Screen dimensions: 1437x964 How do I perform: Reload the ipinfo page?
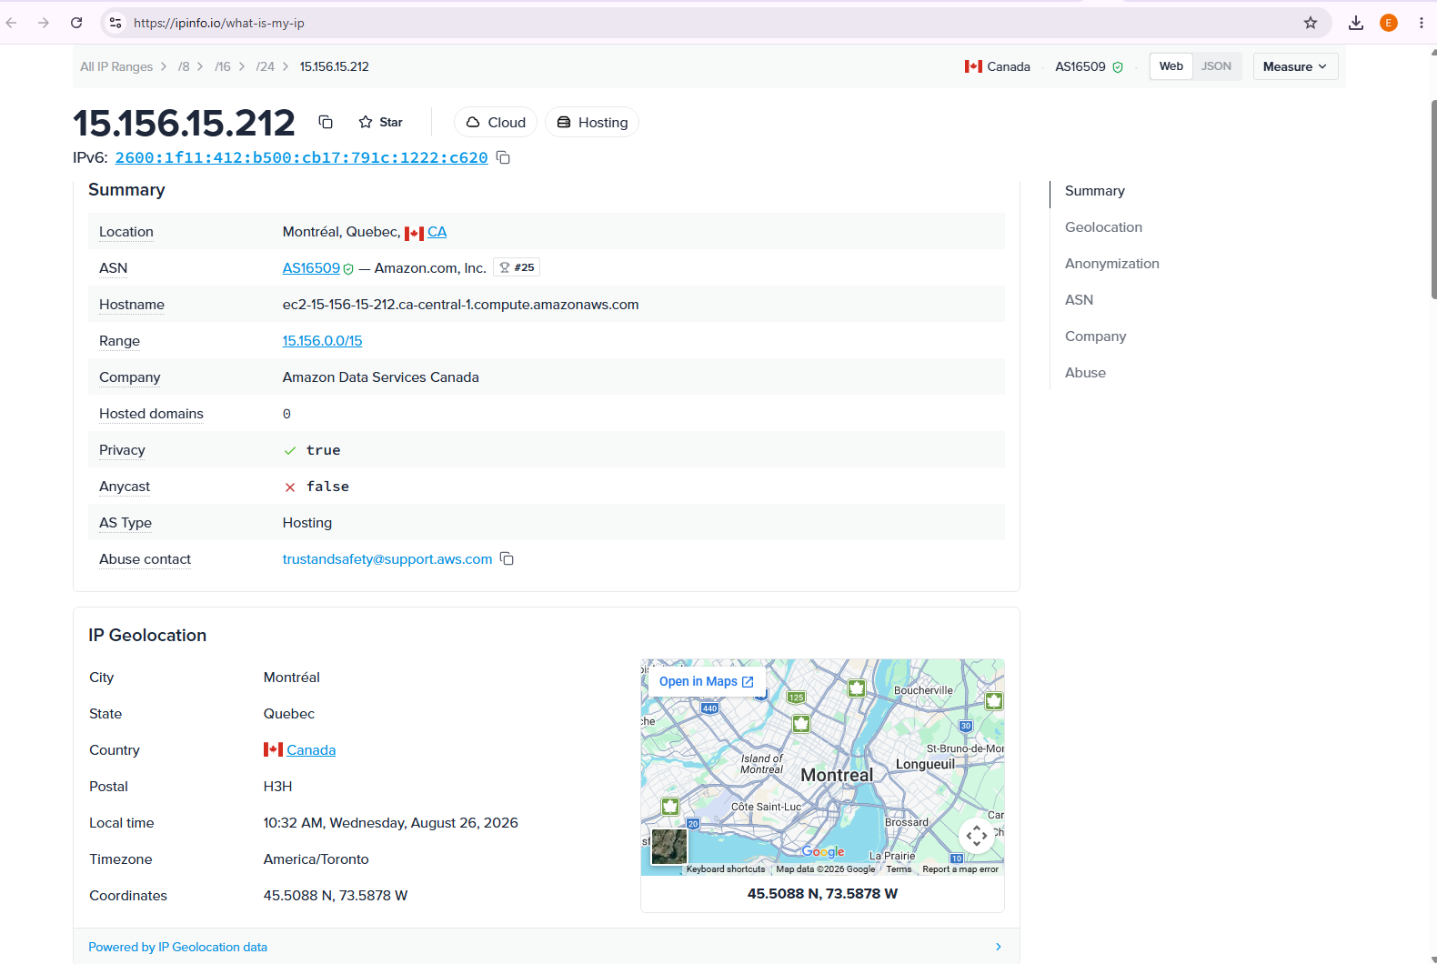pos(76,23)
